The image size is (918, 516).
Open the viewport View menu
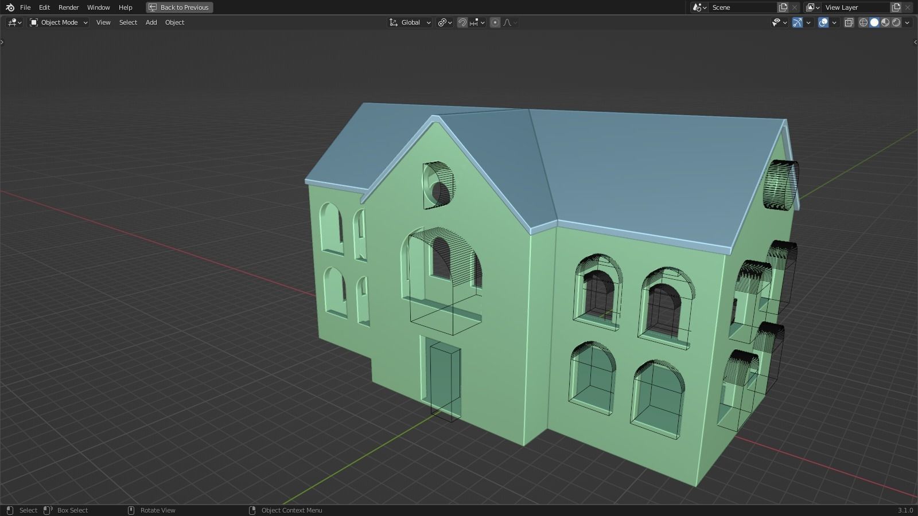(x=103, y=22)
